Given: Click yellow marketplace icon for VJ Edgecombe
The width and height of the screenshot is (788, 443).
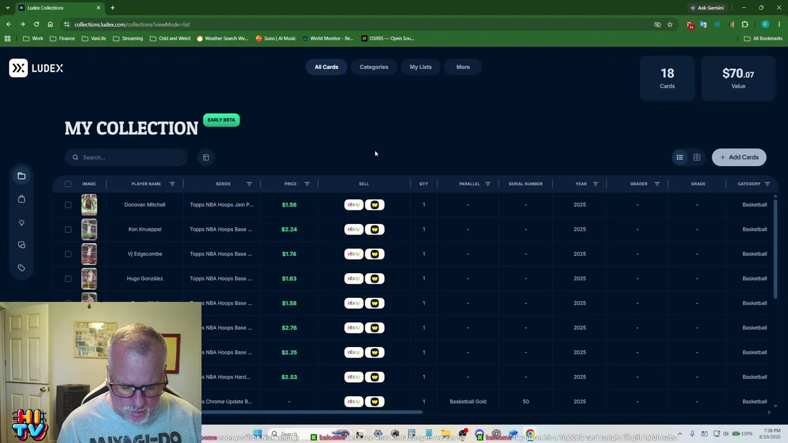Looking at the screenshot, I should coord(374,254).
